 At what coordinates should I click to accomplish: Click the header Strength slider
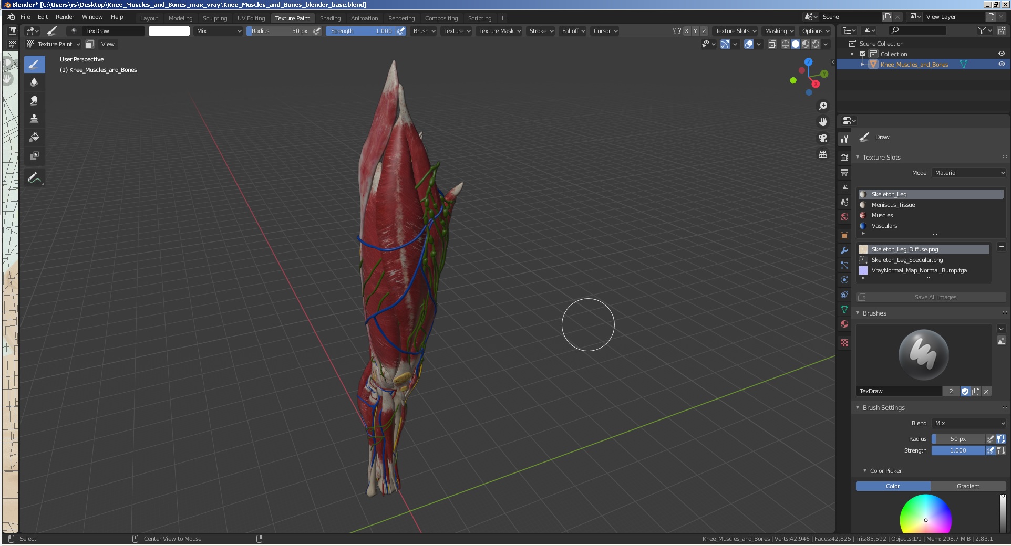point(360,31)
